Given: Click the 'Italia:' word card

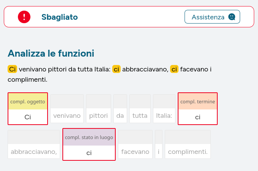Looking at the screenshot, I should pyautogui.click(x=164, y=109).
